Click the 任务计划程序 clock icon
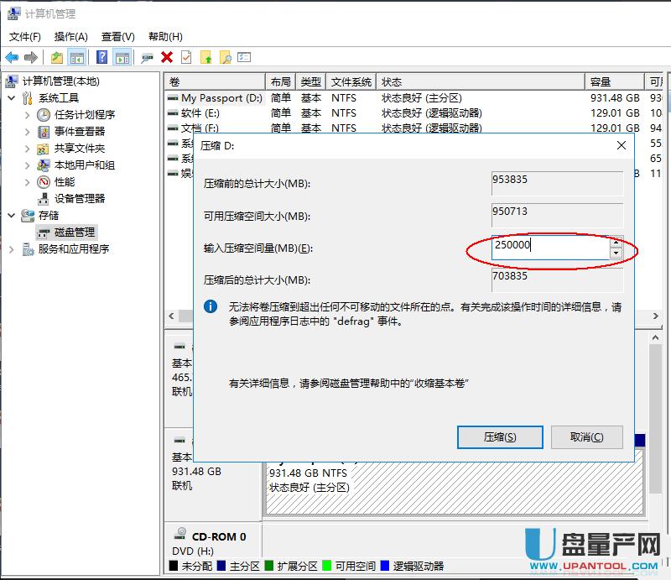The height and width of the screenshot is (580, 671). [x=44, y=115]
